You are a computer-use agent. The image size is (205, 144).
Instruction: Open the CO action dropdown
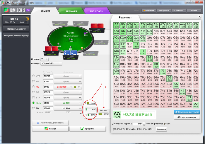click(68, 92)
